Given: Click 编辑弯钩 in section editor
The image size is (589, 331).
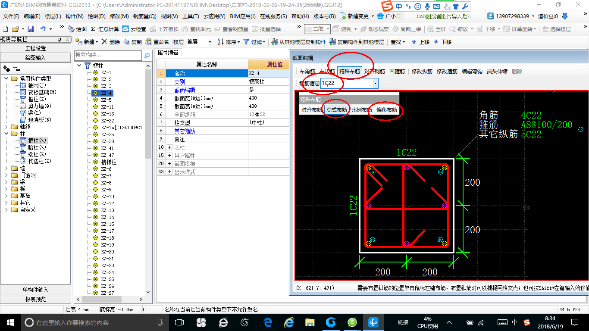Looking at the screenshot, I should coord(472,72).
